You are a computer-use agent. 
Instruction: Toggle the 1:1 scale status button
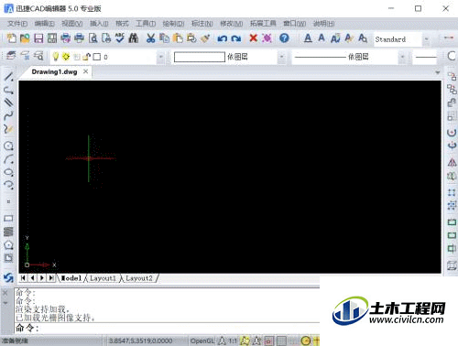[233, 341]
